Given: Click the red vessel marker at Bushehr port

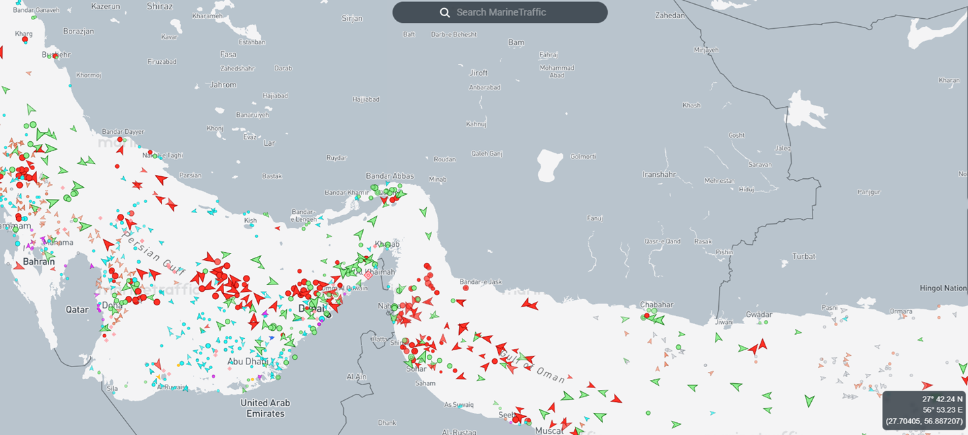Looking at the screenshot, I should [55, 56].
